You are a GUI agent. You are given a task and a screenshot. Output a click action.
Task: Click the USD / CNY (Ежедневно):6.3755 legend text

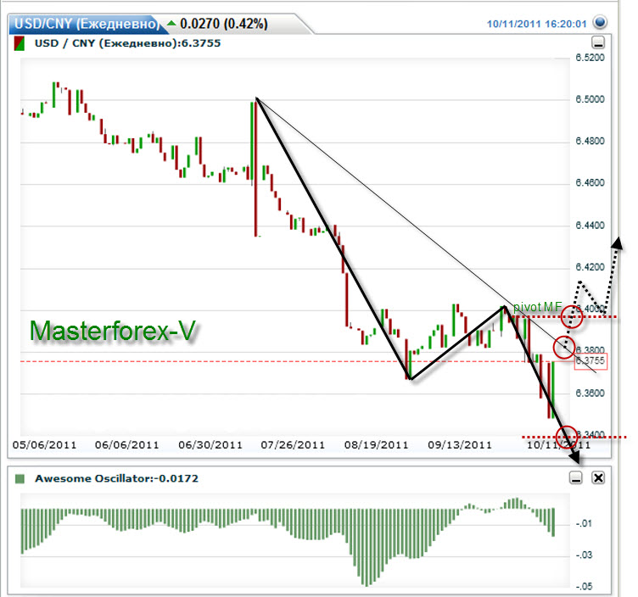click(x=127, y=43)
